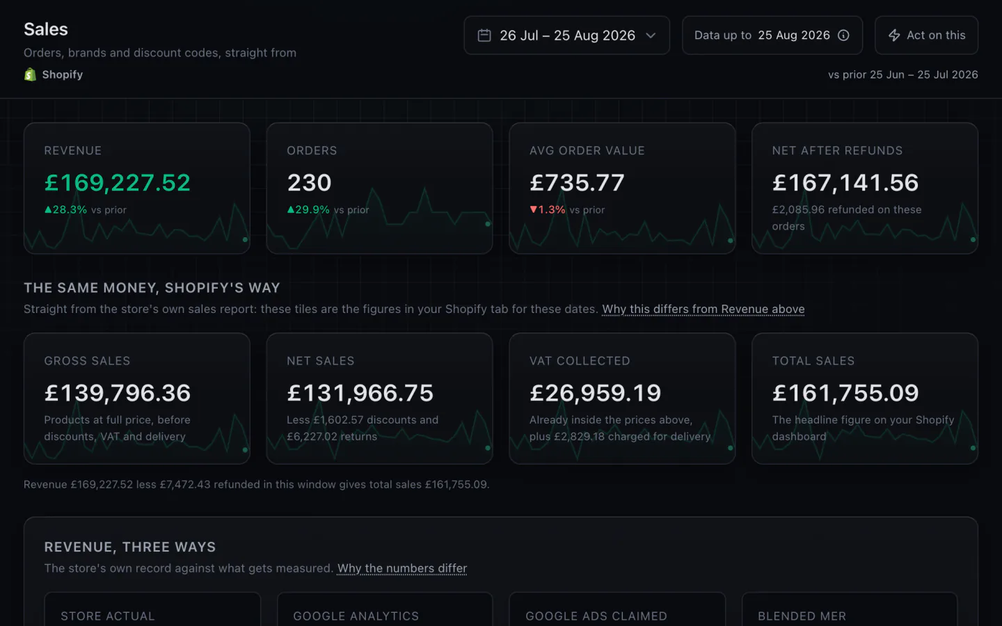
Task: Click the Google Analytics card label
Action: click(356, 616)
